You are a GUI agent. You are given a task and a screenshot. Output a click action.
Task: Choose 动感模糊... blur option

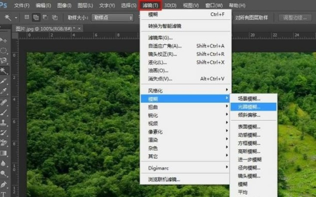click(x=254, y=135)
